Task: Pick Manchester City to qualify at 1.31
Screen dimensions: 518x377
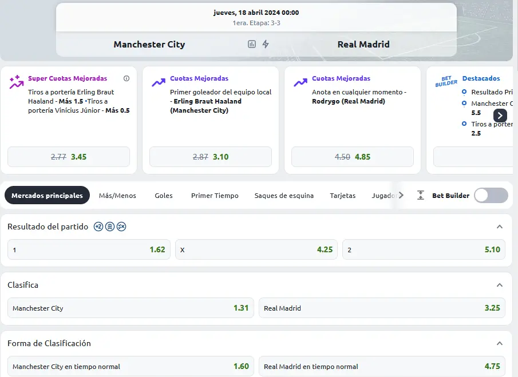Action: (x=131, y=308)
